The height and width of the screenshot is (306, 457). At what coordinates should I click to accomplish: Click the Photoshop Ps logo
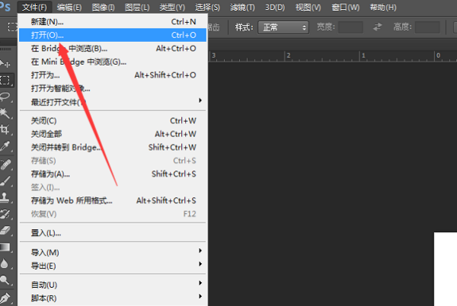pyautogui.click(x=5, y=6)
